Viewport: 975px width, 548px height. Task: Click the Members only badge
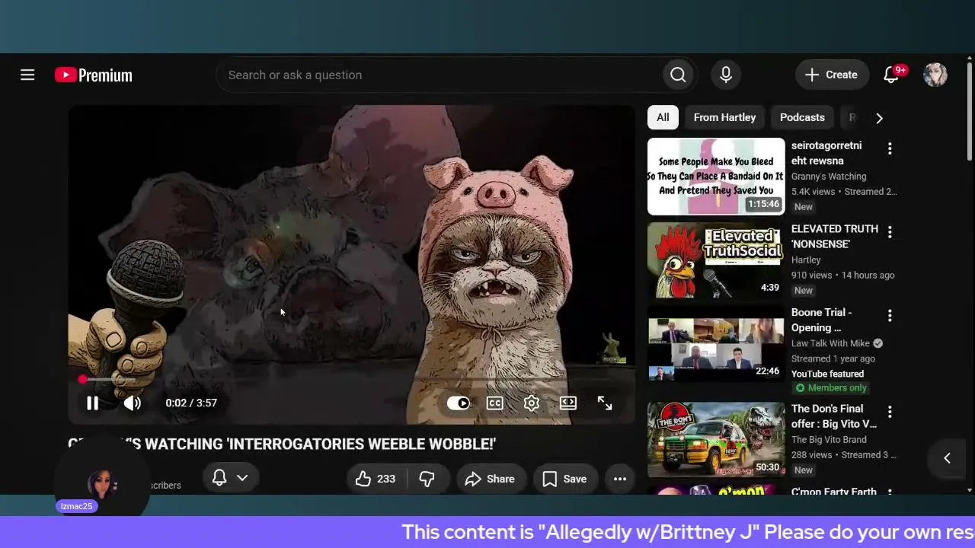[x=831, y=387]
